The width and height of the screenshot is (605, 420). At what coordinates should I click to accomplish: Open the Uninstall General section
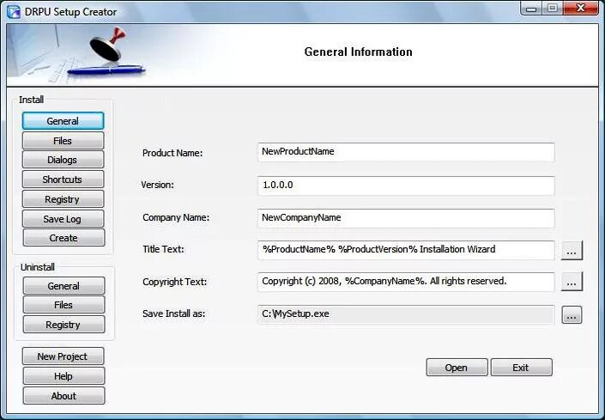click(64, 286)
